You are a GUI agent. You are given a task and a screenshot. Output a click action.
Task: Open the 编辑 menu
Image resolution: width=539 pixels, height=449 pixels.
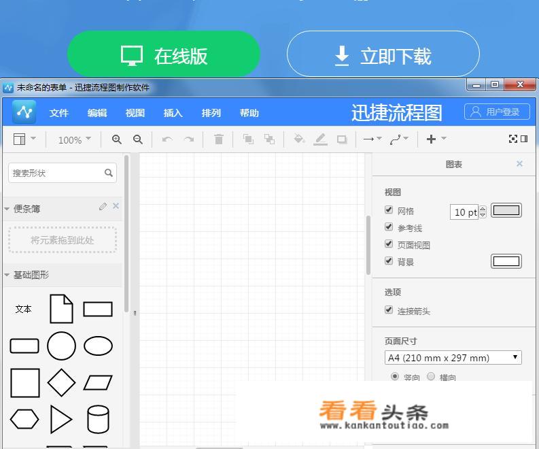pos(97,113)
